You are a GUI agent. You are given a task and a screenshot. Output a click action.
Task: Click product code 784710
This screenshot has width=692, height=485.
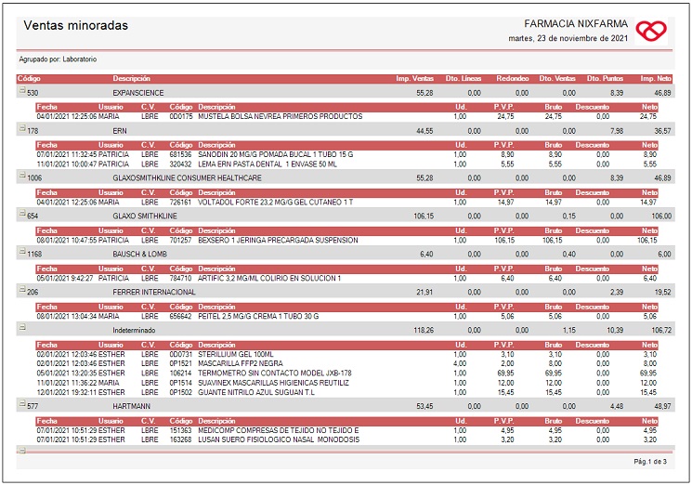click(x=181, y=278)
